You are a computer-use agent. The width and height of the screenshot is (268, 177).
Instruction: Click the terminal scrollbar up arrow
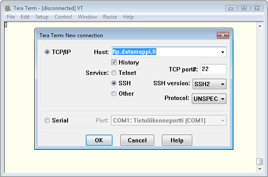click(260, 26)
